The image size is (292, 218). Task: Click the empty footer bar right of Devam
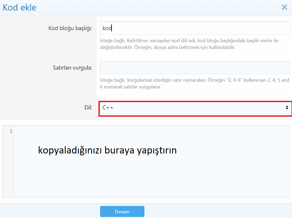215,211
